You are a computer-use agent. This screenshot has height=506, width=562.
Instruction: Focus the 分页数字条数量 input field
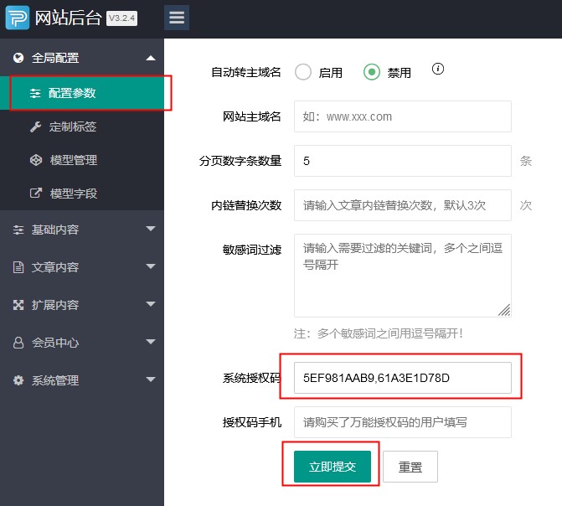click(403, 161)
